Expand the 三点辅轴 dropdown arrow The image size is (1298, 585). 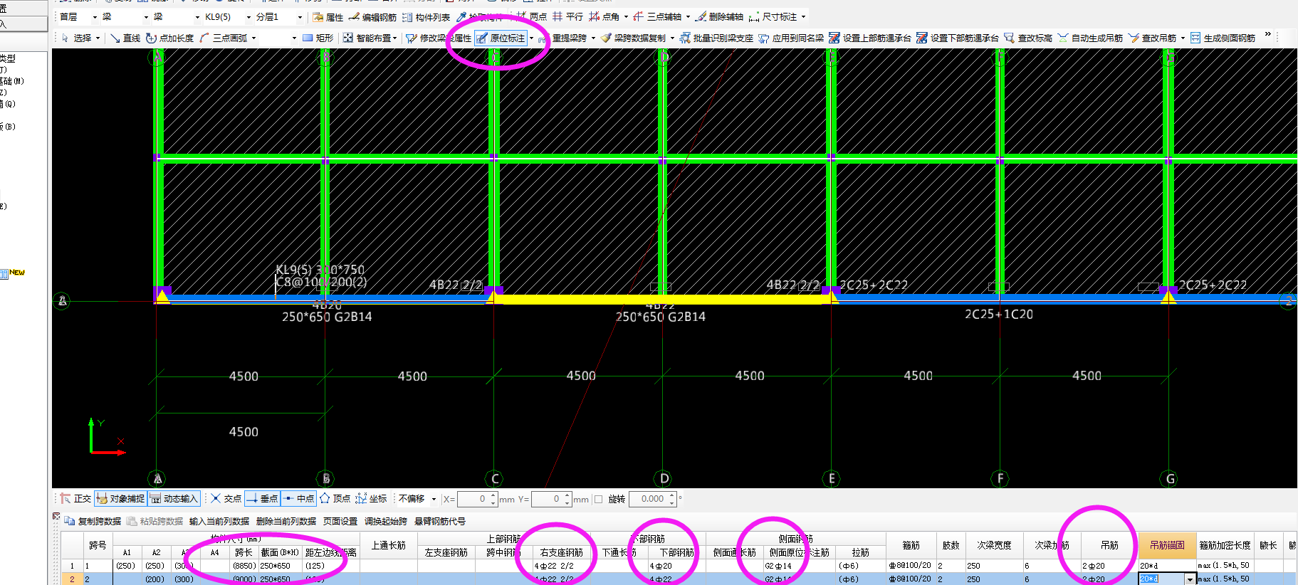[688, 16]
